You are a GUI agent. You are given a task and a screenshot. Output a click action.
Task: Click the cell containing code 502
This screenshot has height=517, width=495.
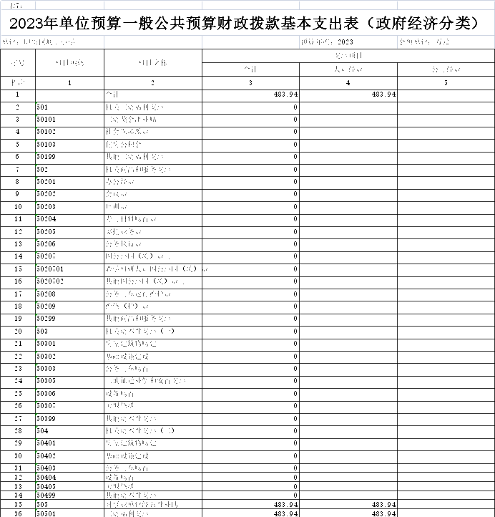click(x=69, y=170)
